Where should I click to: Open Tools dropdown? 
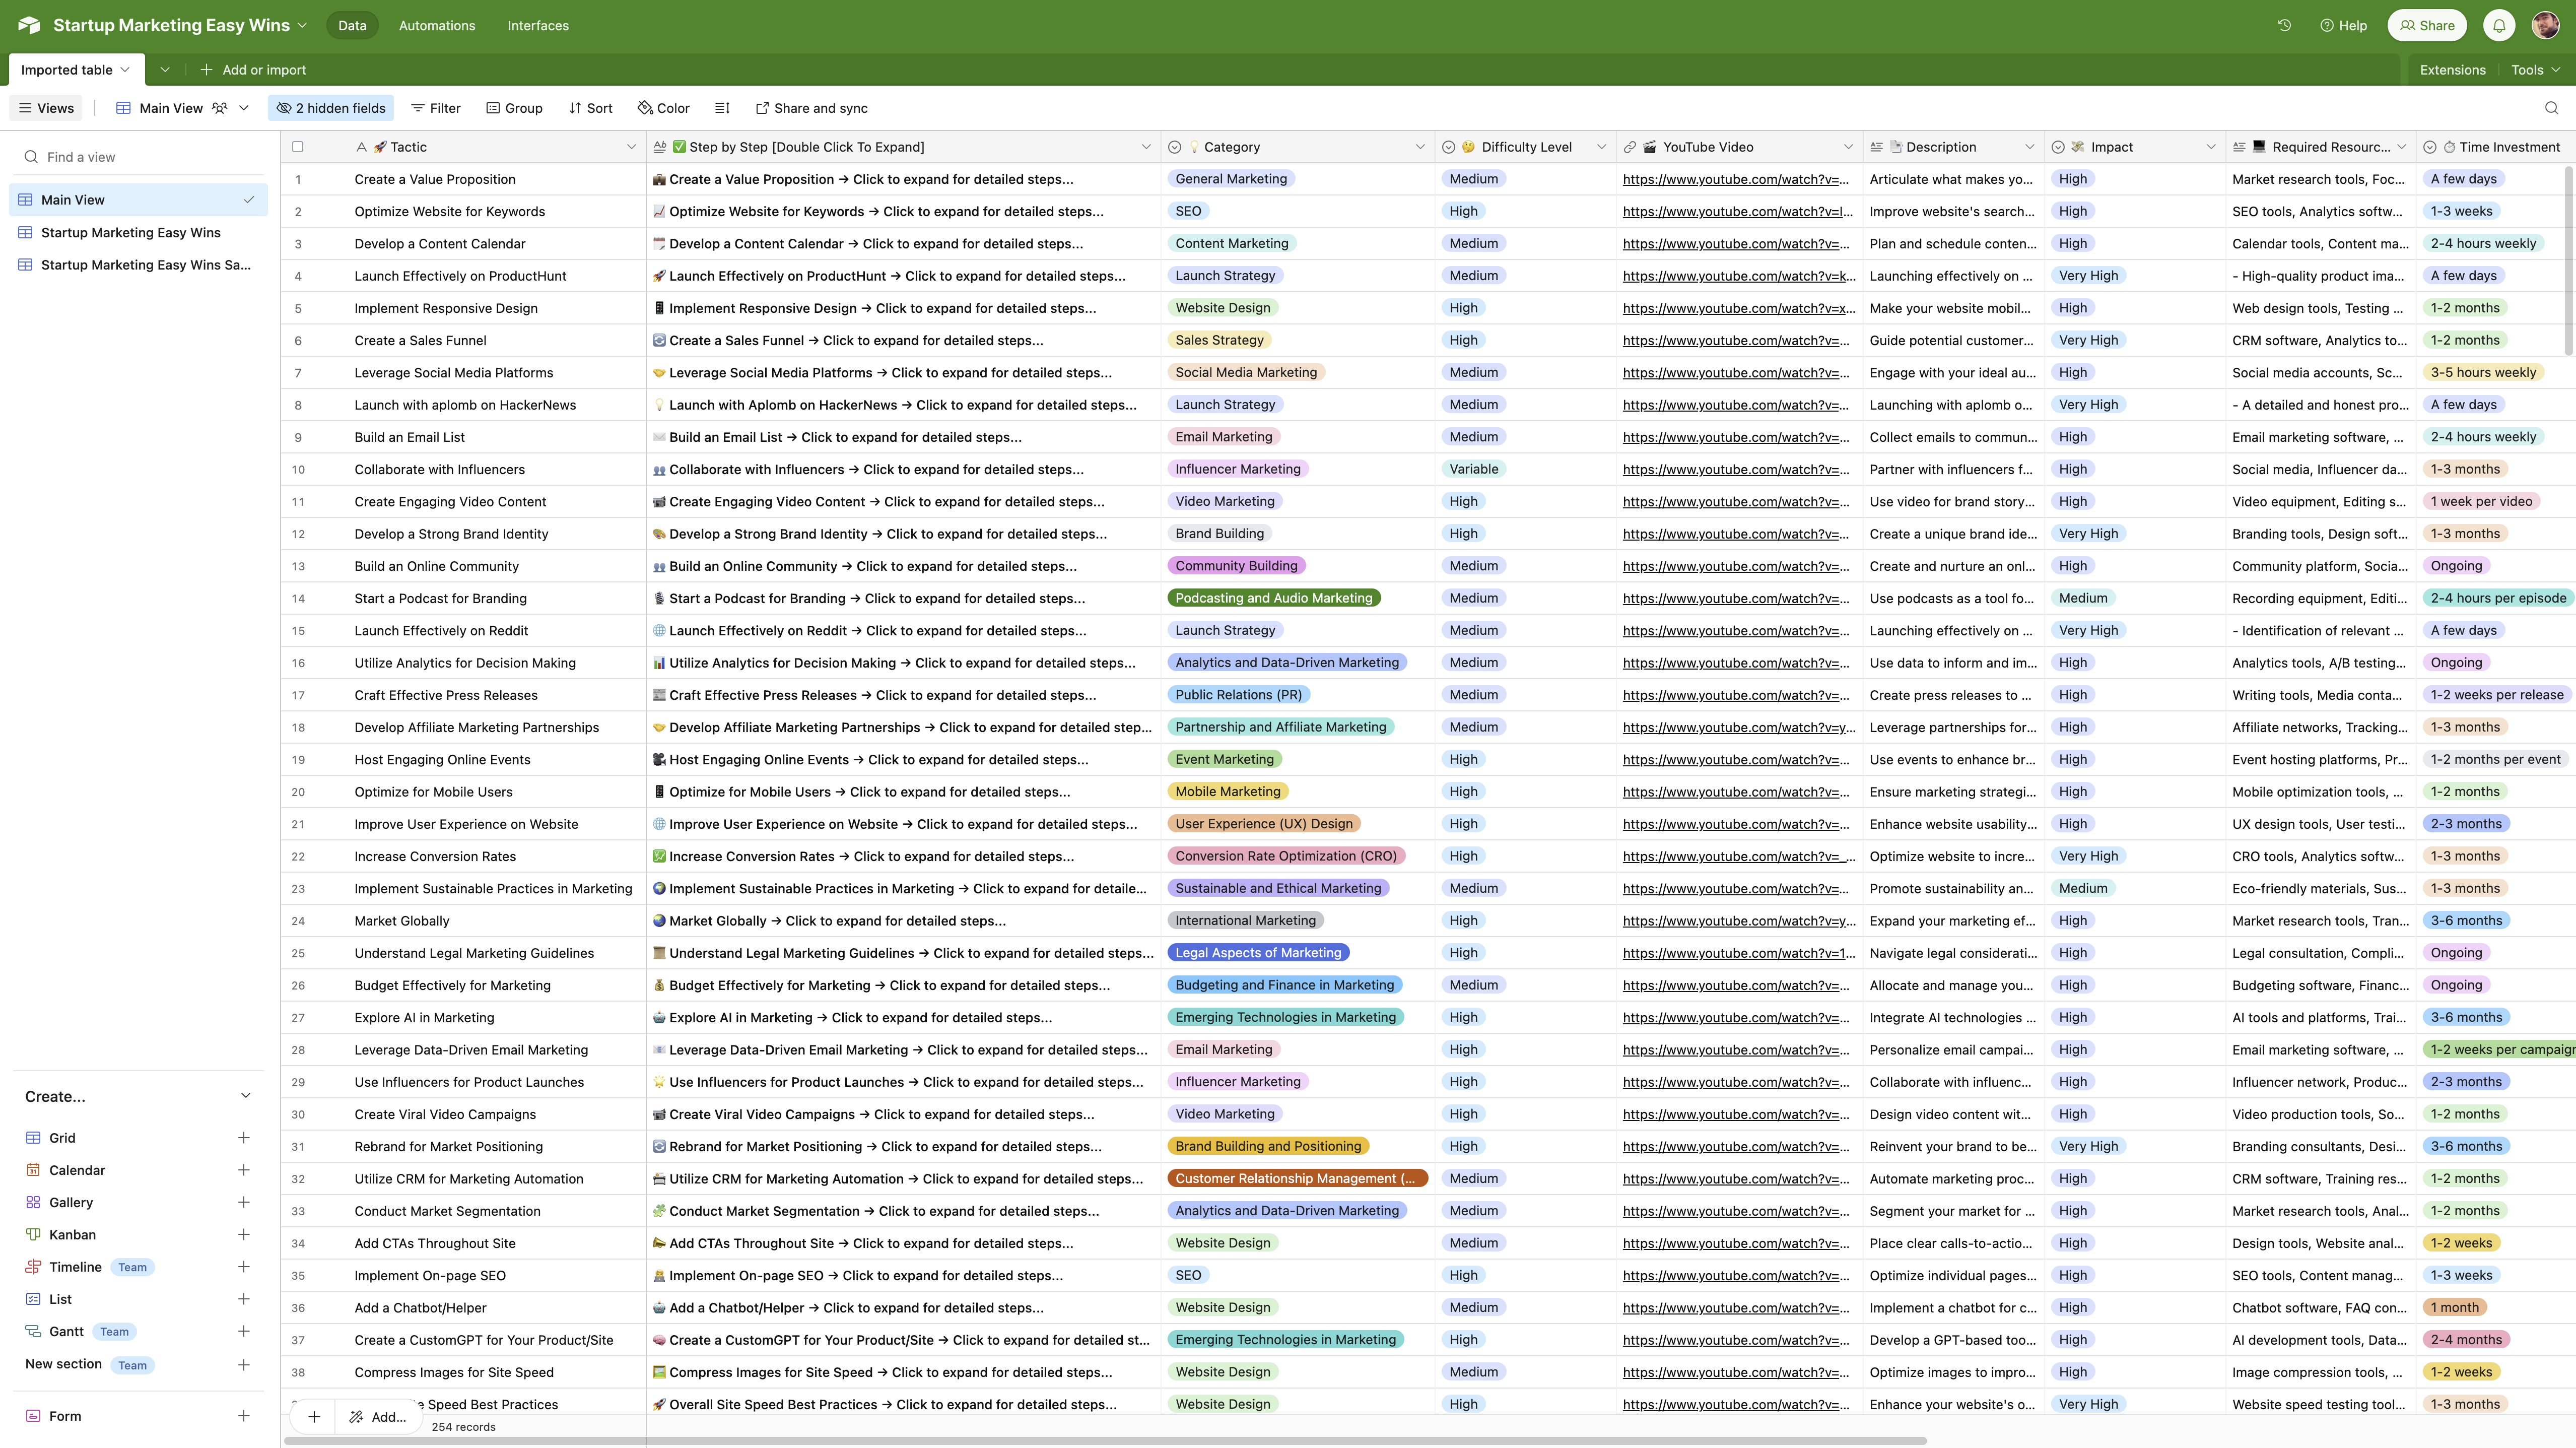(2535, 70)
